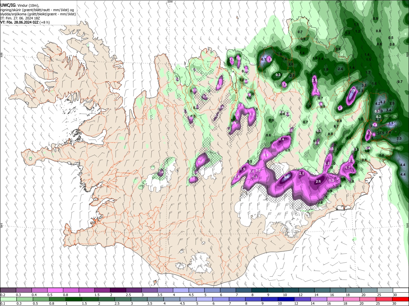The height and width of the screenshot is (306, 409).
Task: Click the 'rigning/skúrir' rain legend description line
Action: 37,10
